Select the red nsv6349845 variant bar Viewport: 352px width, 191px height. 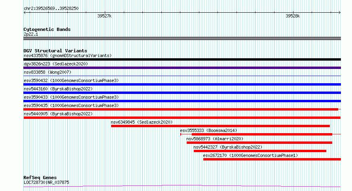tap(220, 126)
